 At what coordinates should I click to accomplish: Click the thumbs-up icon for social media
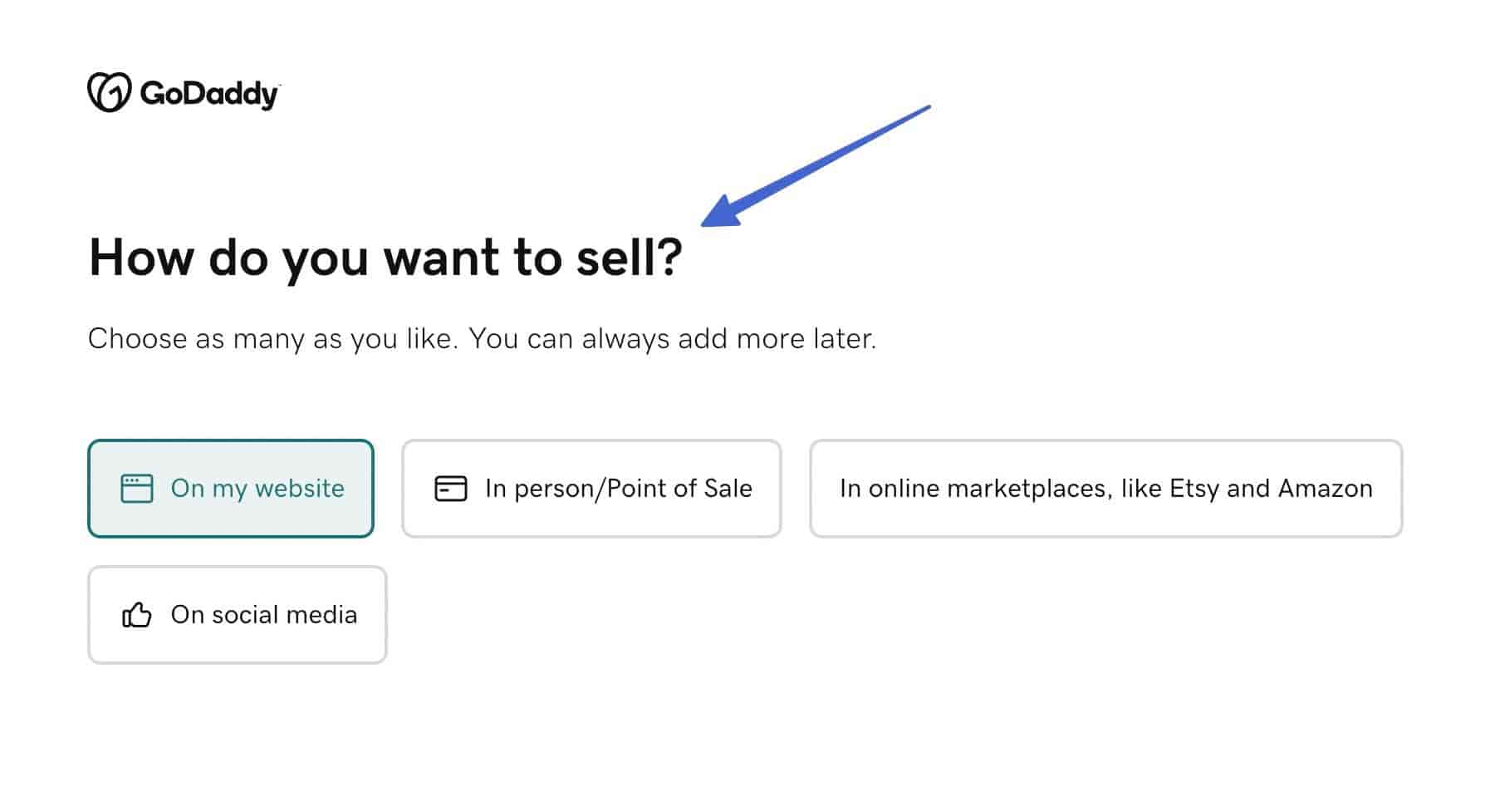pos(137,615)
